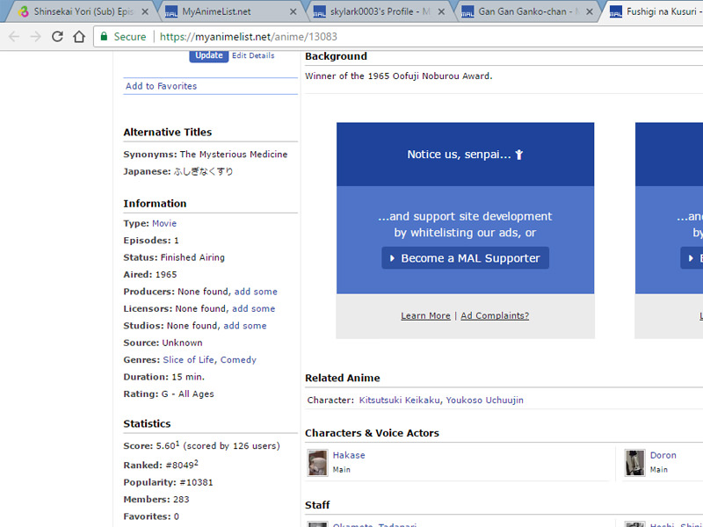
Task: Open the Learn More link
Action: [x=425, y=315]
